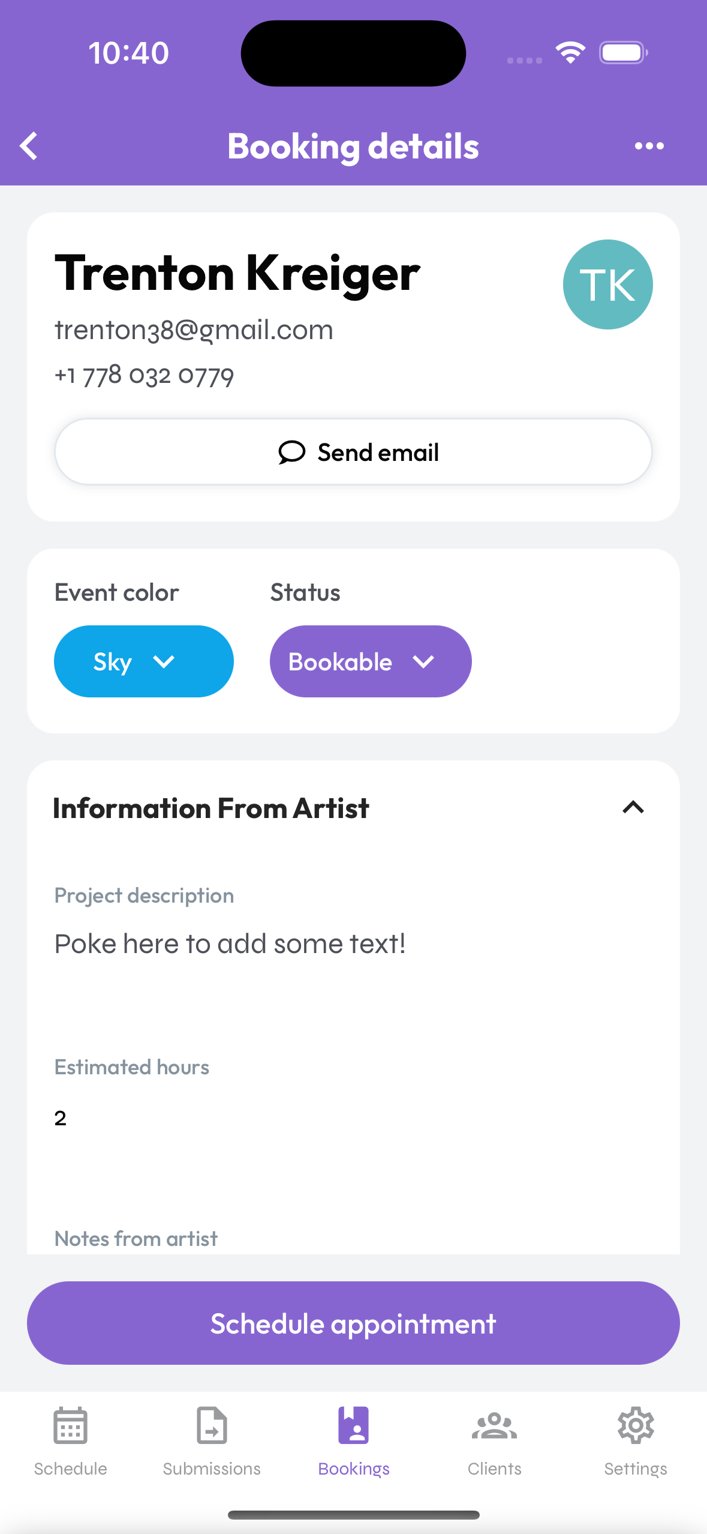
Task: Open the Schedule calendar tab icon
Action: coord(70,1425)
